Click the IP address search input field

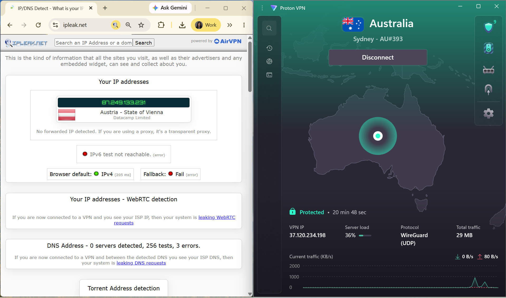[x=94, y=43]
